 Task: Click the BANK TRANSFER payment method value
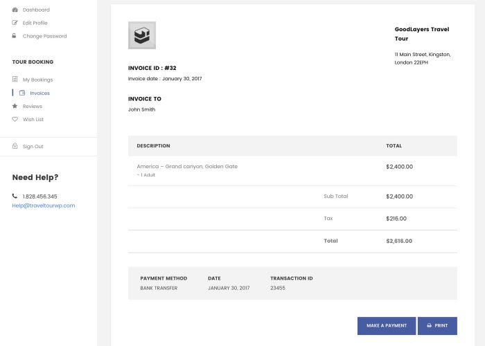click(159, 288)
